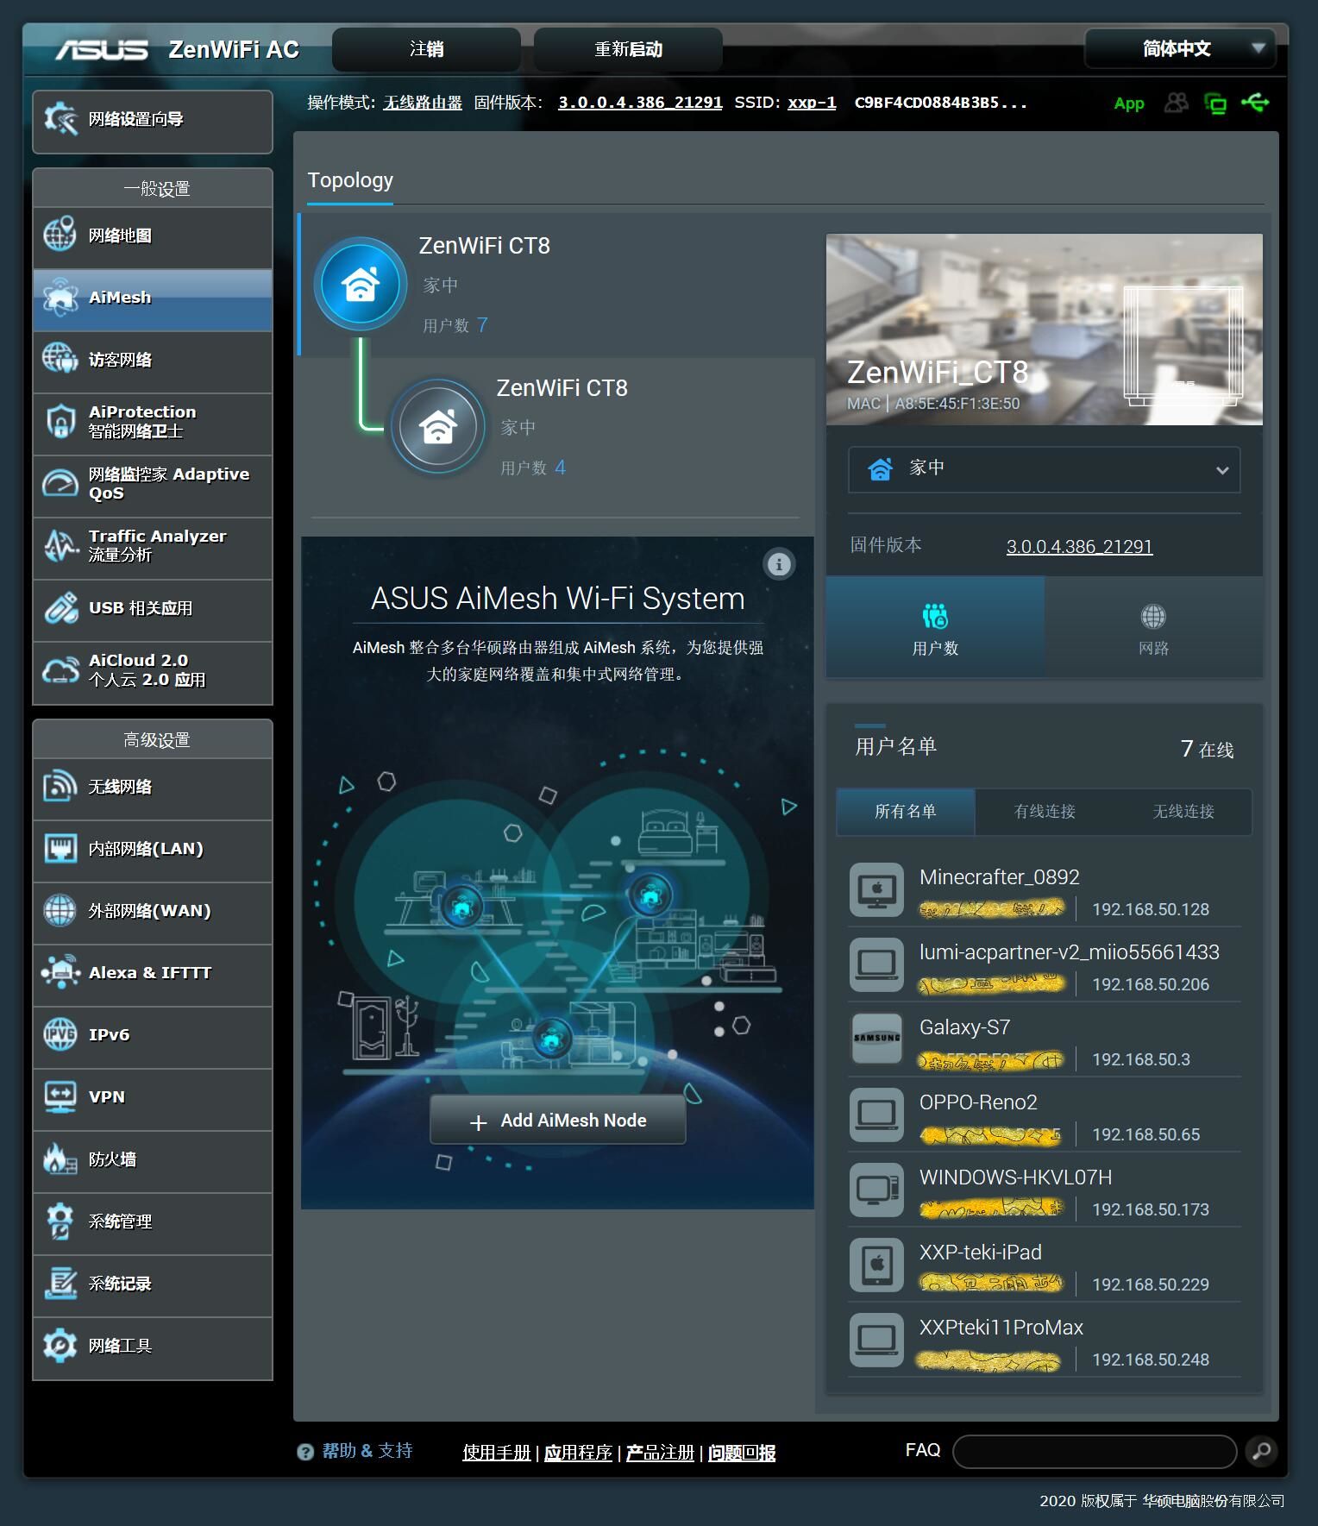Viewport: 1318px width, 1526px height.
Task: Select the 有线连接 wired filter tab
Action: [x=1045, y=811]
